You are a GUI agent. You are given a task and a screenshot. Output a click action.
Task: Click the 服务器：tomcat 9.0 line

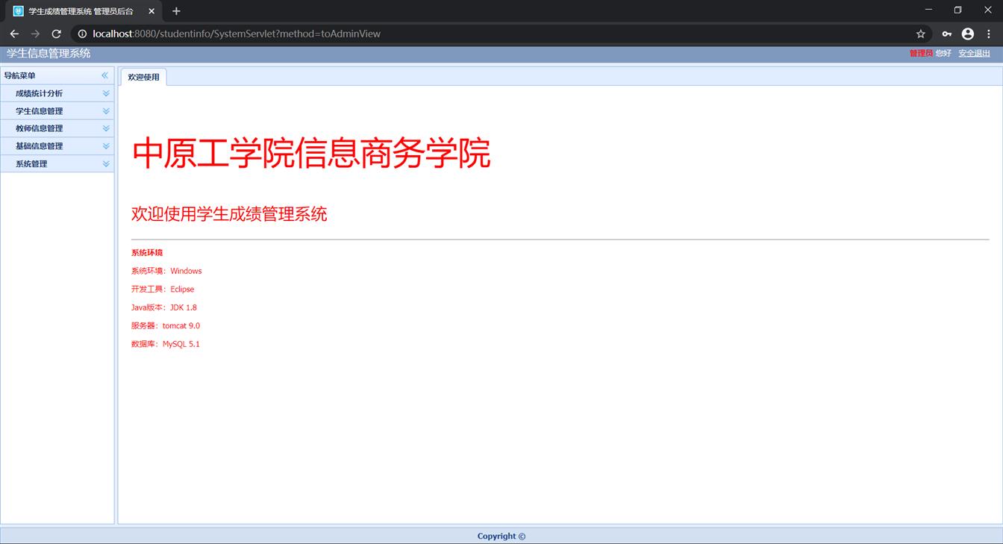tap(166, 325)
